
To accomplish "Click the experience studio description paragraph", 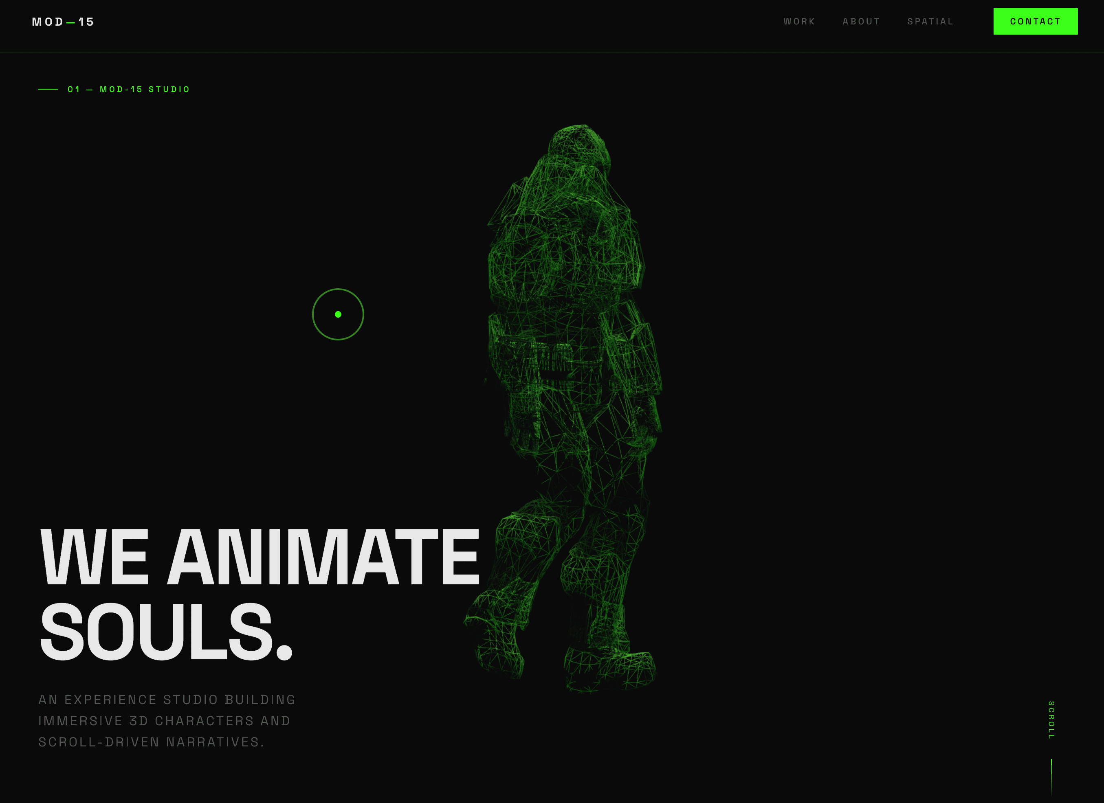I will pyautogui.click(x=167, y=721).
